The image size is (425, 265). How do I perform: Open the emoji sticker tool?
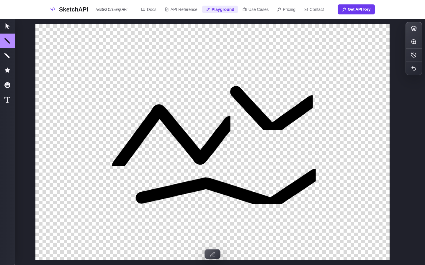click(7, 85)
